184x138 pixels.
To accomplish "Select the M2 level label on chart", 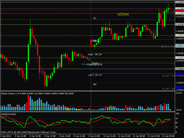I will tap(95, 84).
